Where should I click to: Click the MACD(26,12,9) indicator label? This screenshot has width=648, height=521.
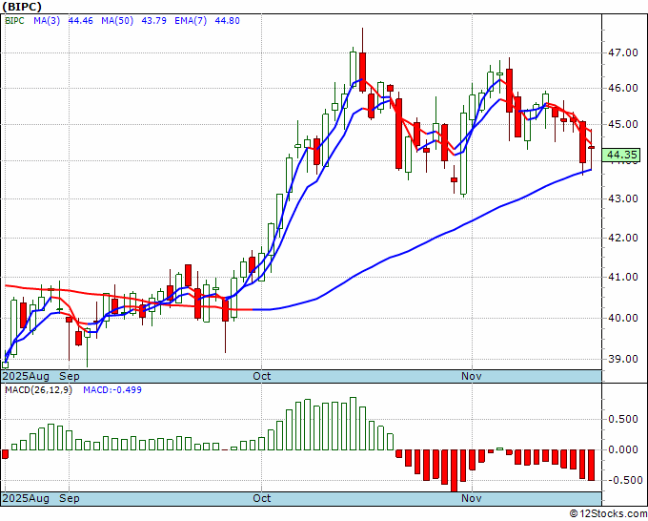click(38, 390)
